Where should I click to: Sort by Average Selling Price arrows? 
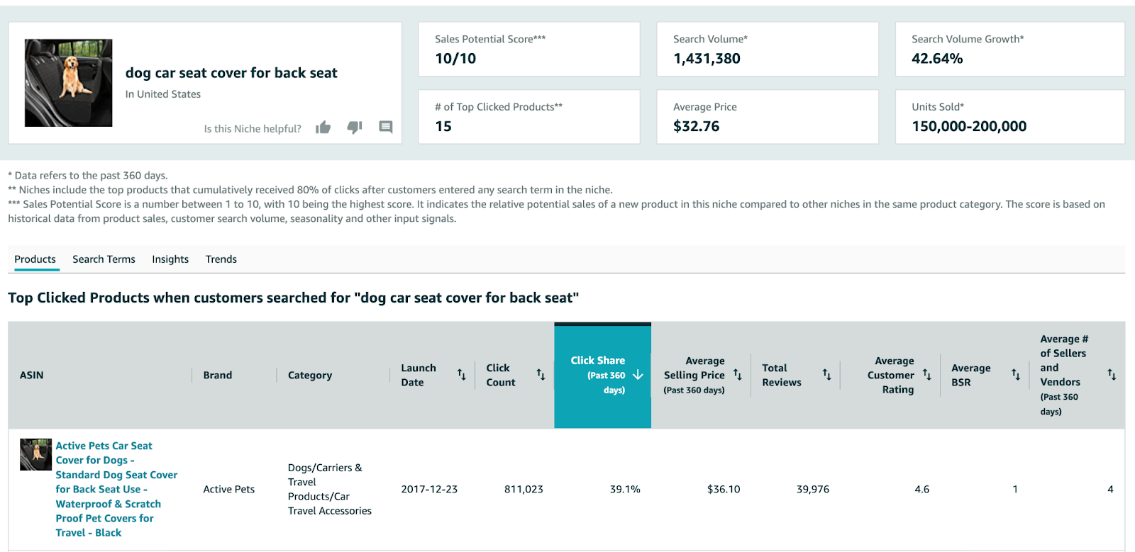[738, 375]
